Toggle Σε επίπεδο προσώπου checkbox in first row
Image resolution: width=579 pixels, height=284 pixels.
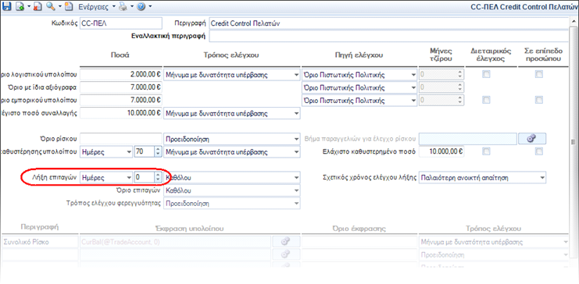[x=539, y=74]
